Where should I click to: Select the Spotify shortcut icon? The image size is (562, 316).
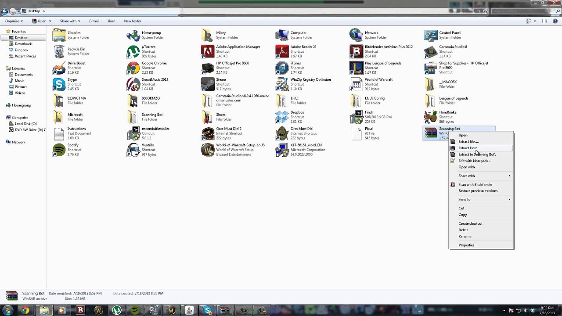pos(59,150)
